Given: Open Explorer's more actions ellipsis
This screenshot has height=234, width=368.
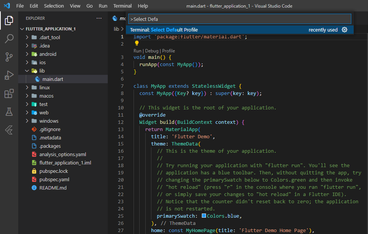Looking at the screenshot, I should point(99,18).
